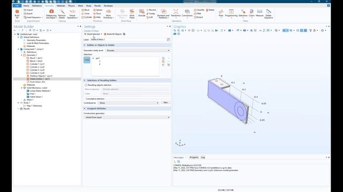Click Export in the ribbon
Viewport: 343px width, 192px height.
click(x=28, y=13)
